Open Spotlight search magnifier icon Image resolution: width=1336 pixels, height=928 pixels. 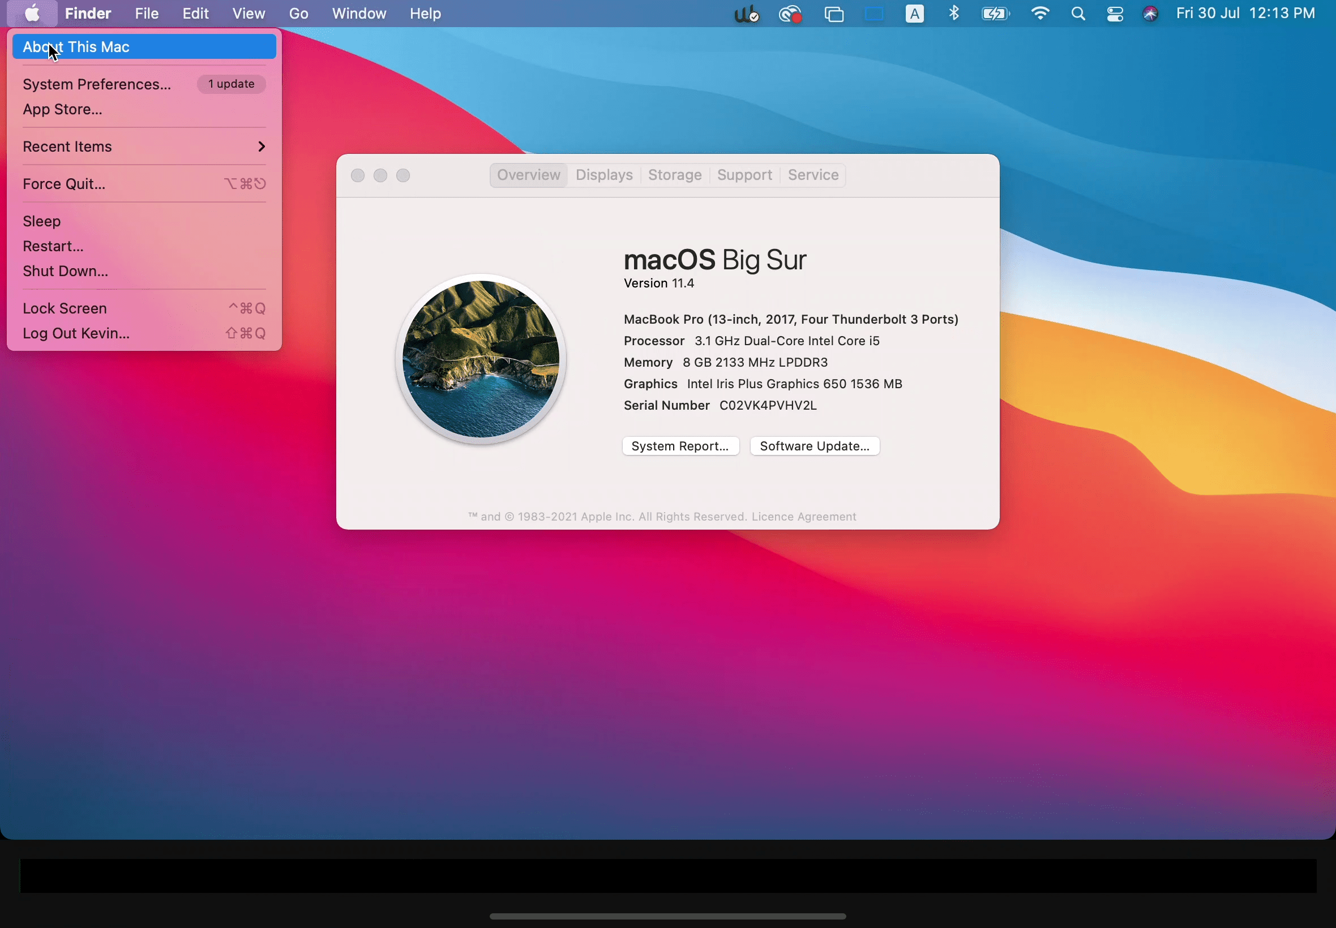1078,14
